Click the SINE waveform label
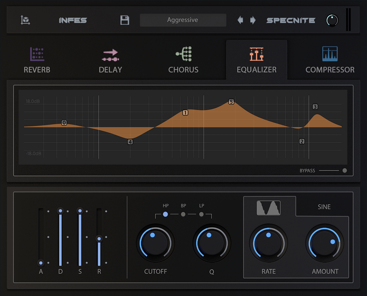 tap(324, 207)
